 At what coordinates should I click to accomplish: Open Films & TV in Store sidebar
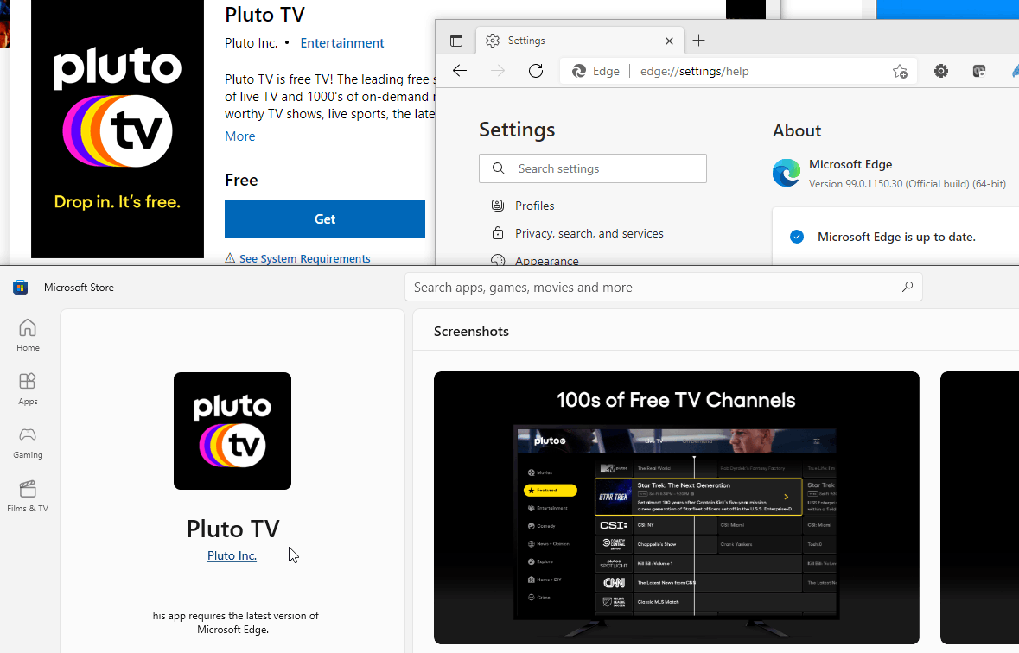28,497
